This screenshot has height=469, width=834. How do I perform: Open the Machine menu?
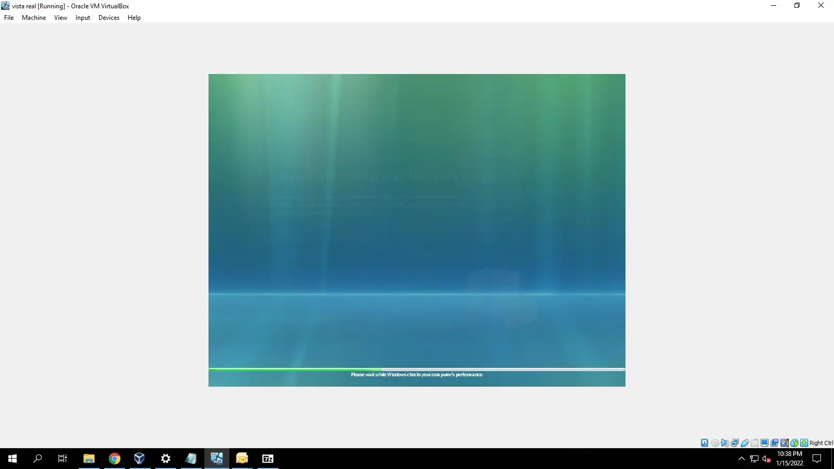point(34,18)
